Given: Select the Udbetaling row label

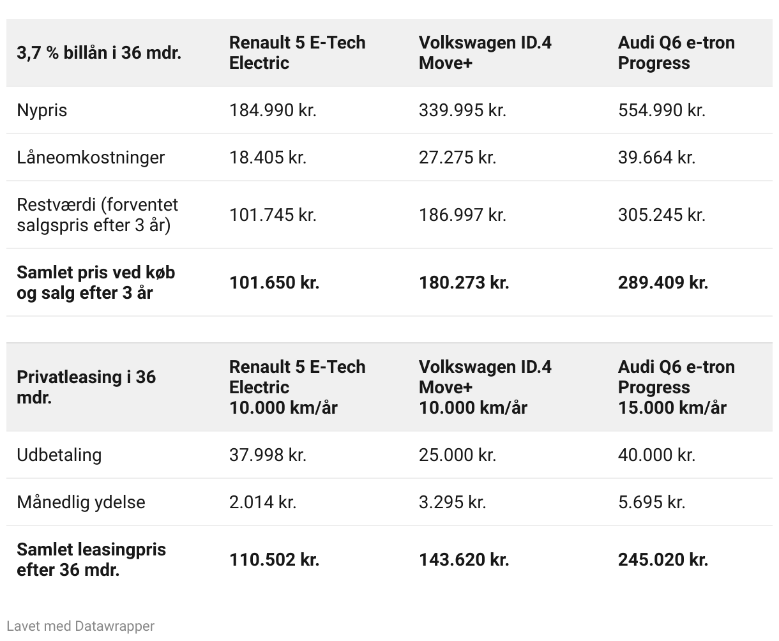Looking at the screenshot, I should click(59, 455).
